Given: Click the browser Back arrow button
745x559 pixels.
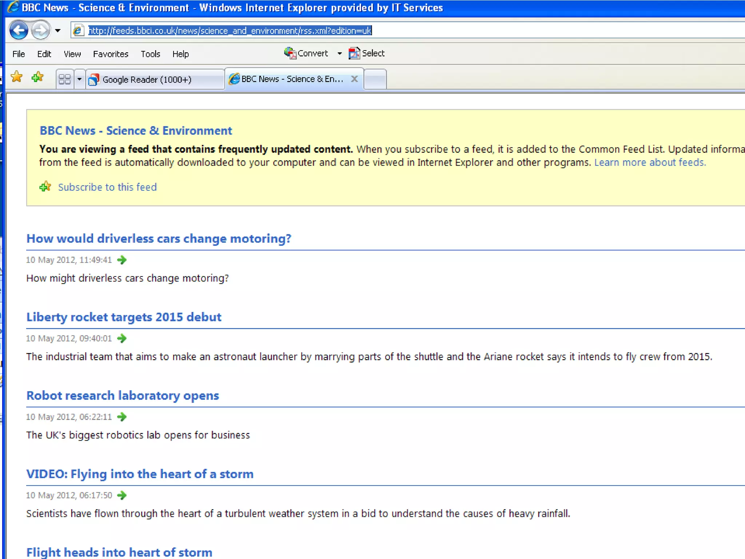Looking at the screenshot, I should pyautogui.click(x=19, y=30).
